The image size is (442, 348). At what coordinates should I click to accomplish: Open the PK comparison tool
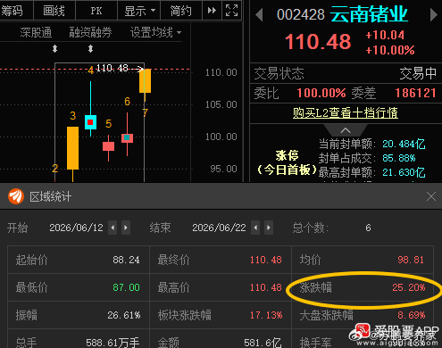(x=96, y=11)
